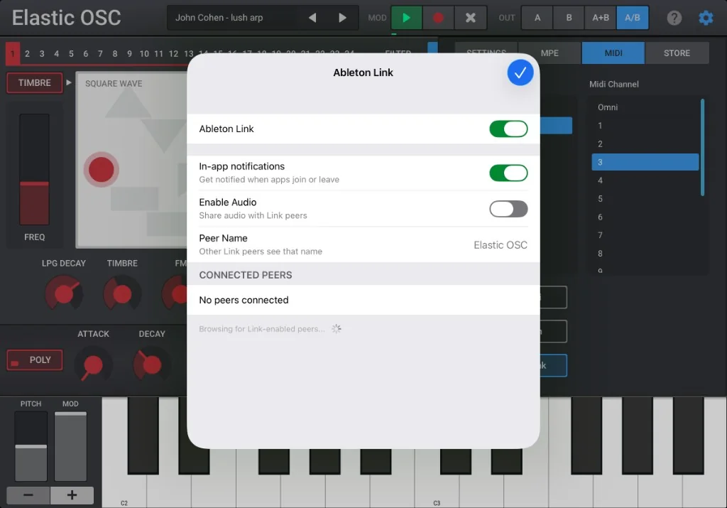Viewport: 727px width, 508px height.
Task: Click the FREQ vertical slider
Action: coord(34,169)
